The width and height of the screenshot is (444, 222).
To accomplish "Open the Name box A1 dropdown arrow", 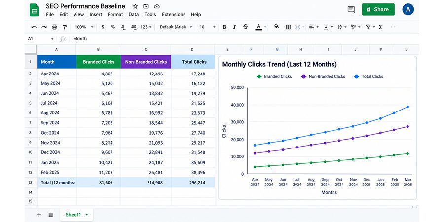I will tap(52, 39).
